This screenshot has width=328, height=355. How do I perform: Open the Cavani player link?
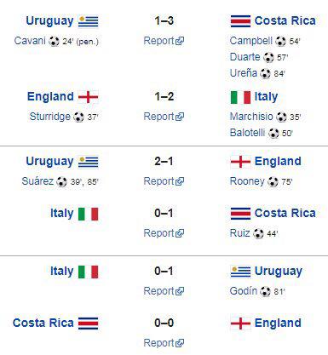pyautogui.click(x=30, y=41)
